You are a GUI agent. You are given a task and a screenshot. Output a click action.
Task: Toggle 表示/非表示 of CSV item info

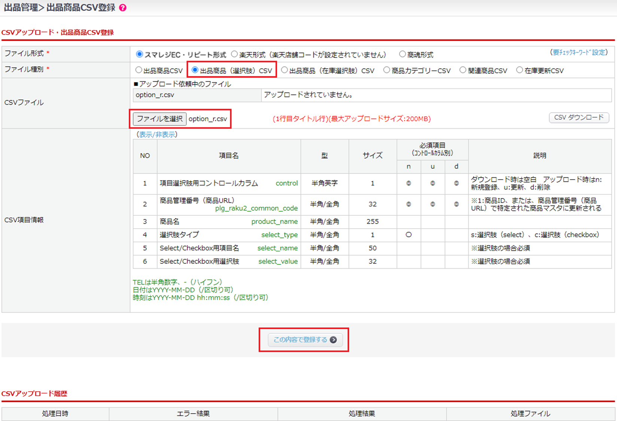pos(157,135)
